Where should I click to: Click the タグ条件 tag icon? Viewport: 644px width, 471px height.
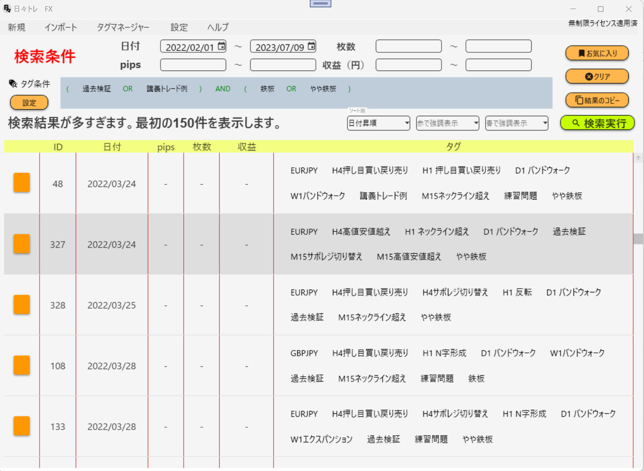(x=12, y=84)
